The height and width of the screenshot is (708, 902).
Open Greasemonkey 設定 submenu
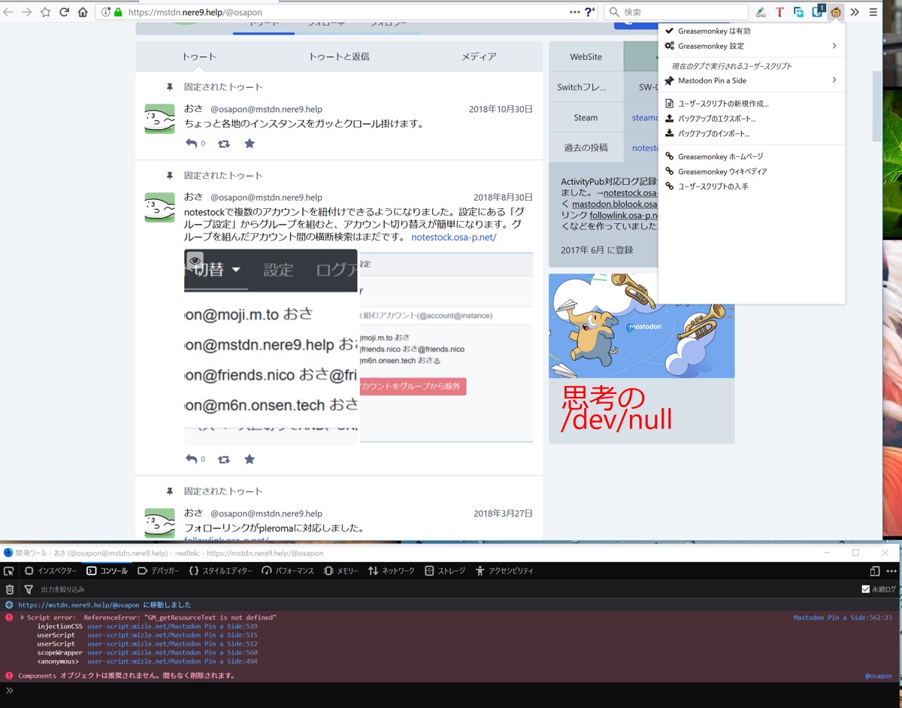(751, 46)
